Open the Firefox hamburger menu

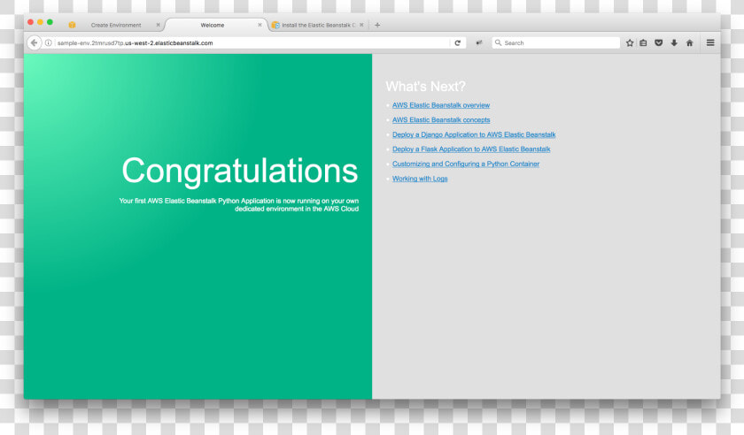tap(710, 42)
